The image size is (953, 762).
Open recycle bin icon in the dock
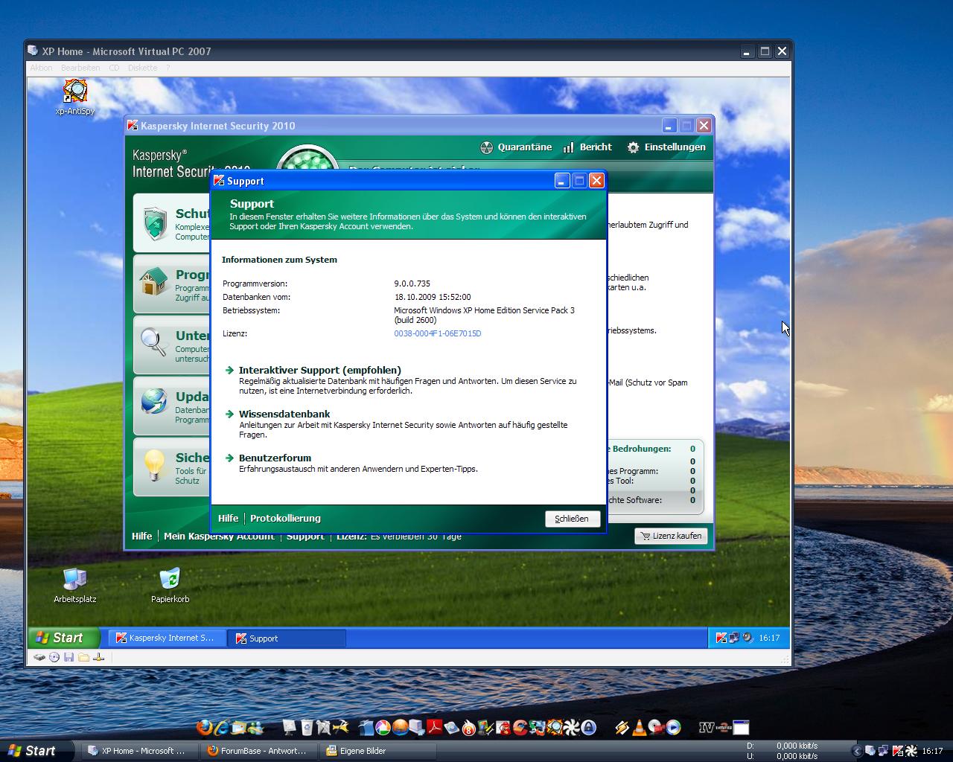point(307,728)
